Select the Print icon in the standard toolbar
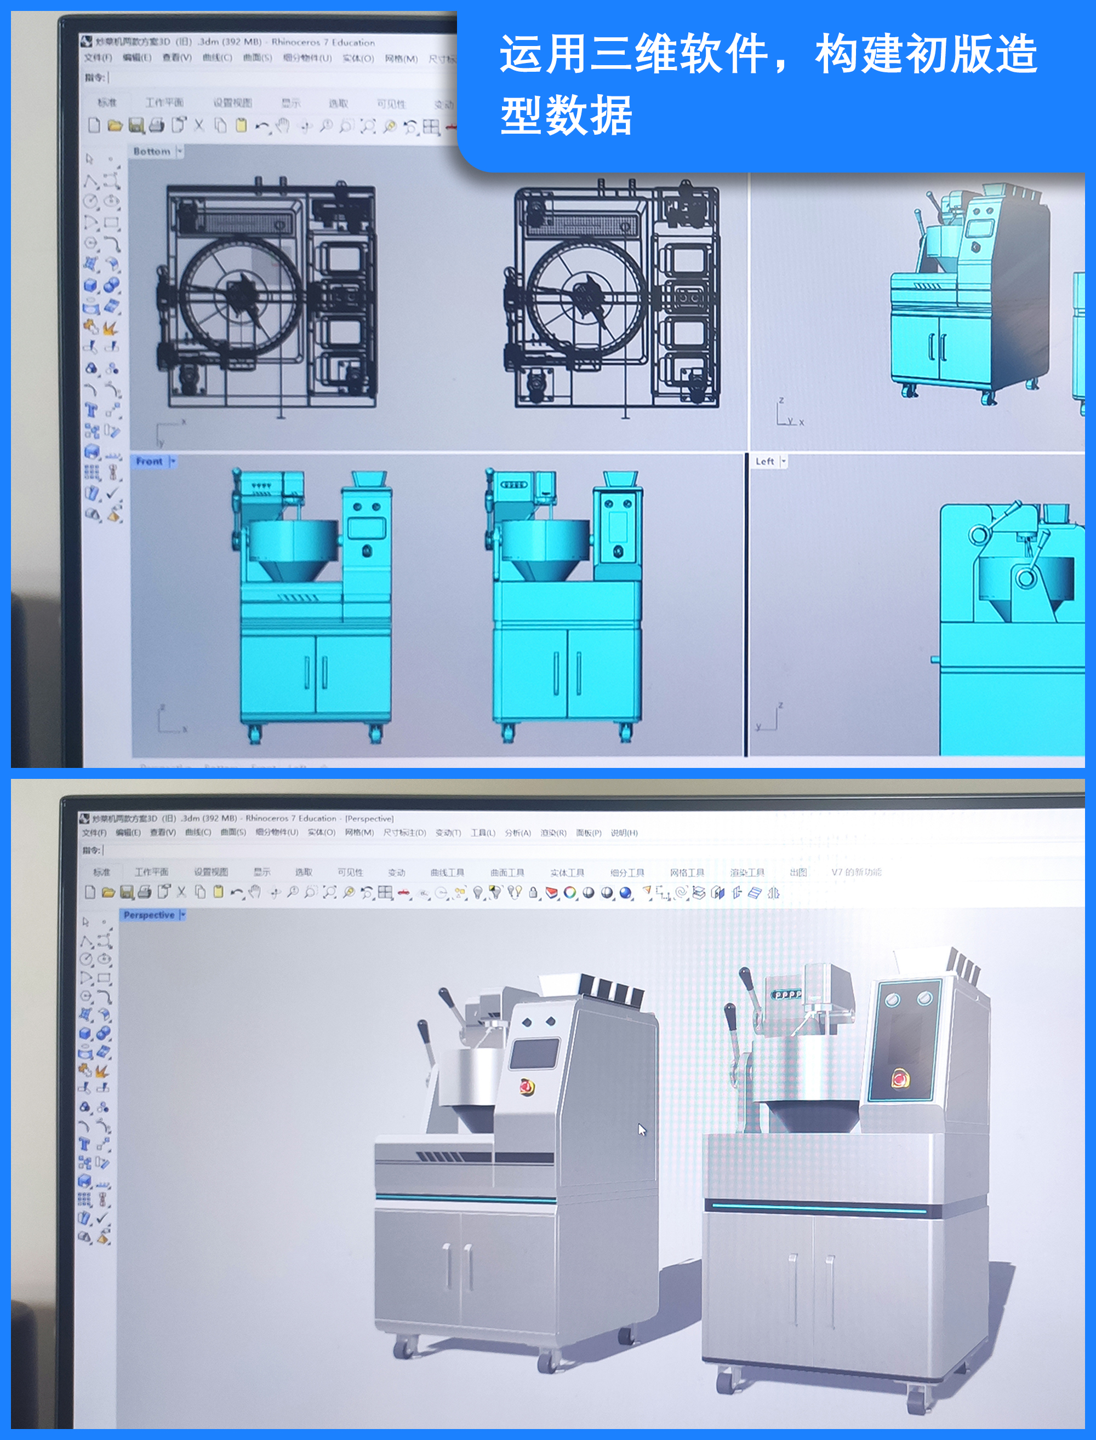Viewport: 1096px width, 1440px height. (145, 892)
